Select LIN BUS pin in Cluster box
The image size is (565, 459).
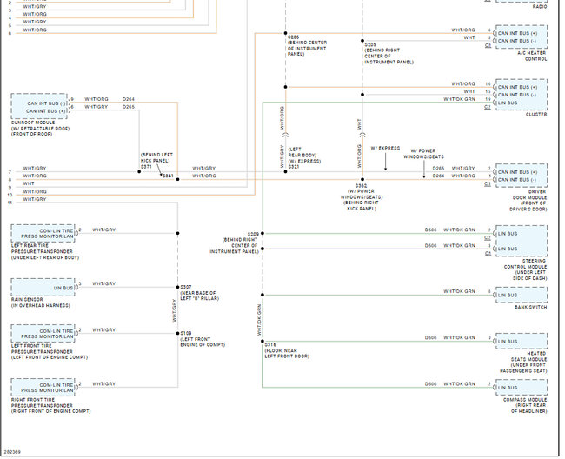coord(508,103)
